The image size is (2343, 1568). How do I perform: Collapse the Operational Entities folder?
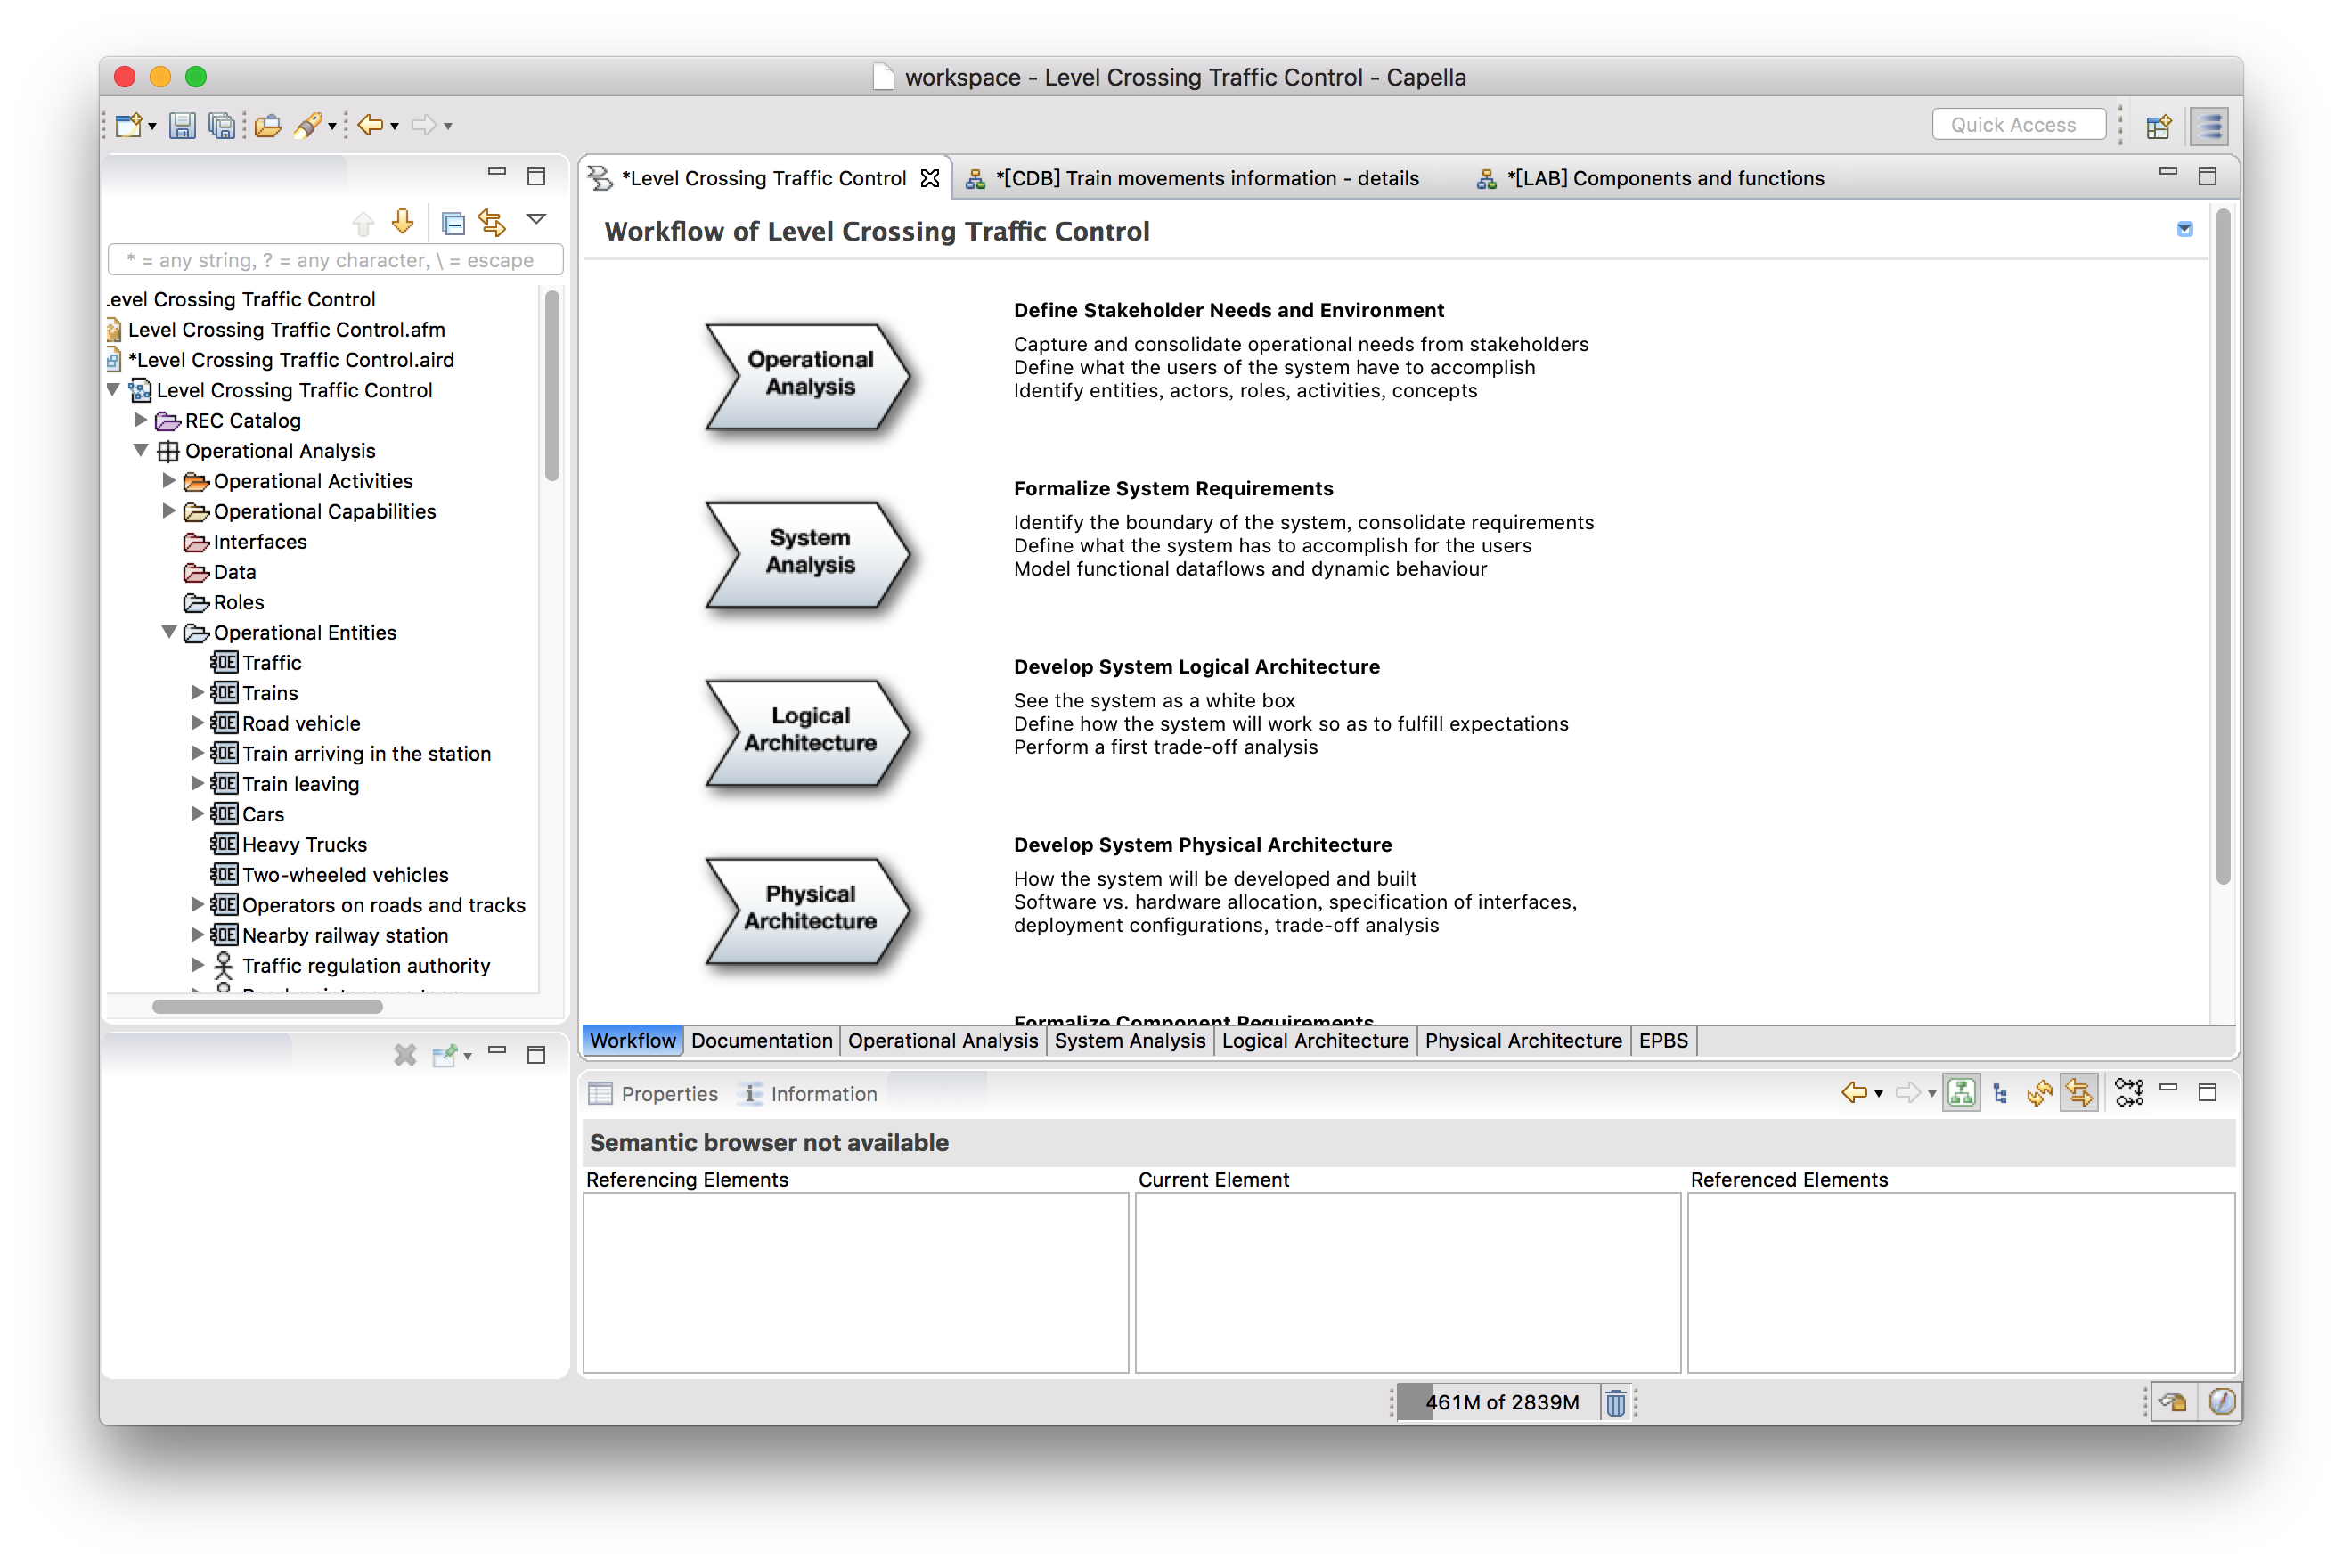[x=169, y=632]
